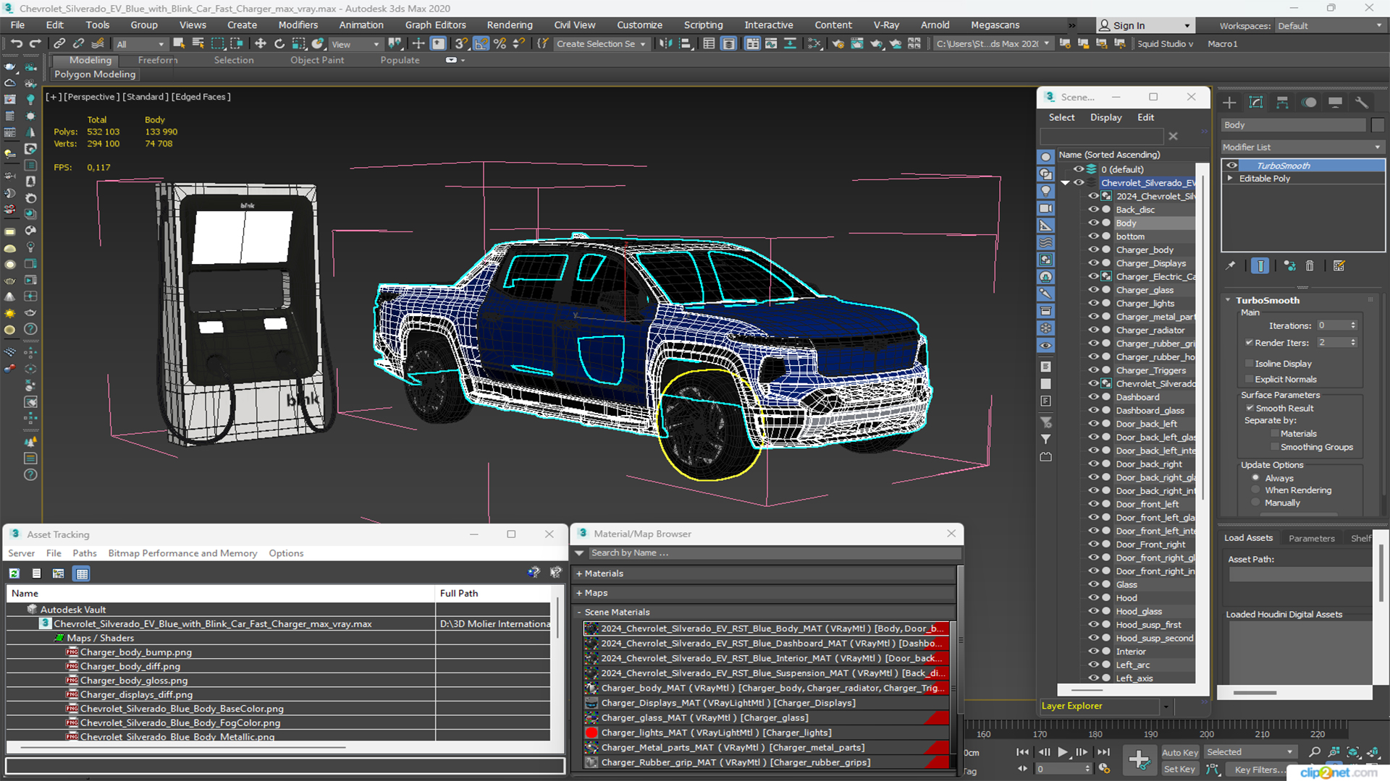Image resolution: width=1390 pixels, height=781 pixels.
Task: Click the Auto Key button
Action: [1179, 753]
